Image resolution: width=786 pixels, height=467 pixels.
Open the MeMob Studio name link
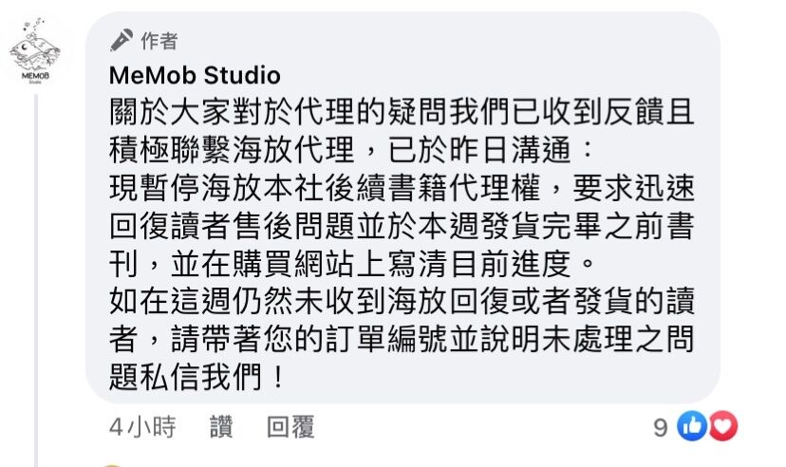[195, 76]
